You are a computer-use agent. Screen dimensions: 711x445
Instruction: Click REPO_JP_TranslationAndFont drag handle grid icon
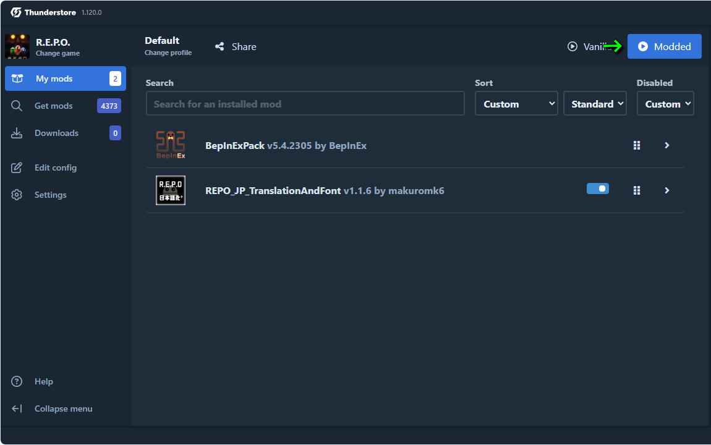pos(637,190)
